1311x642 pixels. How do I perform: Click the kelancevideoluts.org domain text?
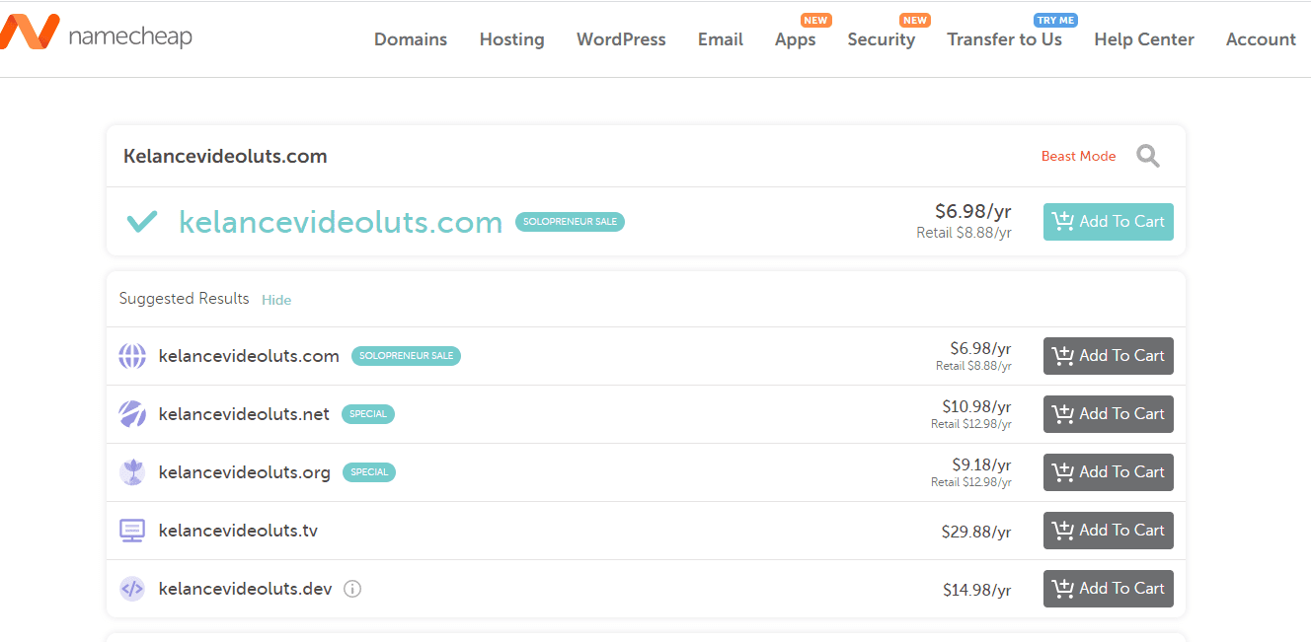point(244,473)
